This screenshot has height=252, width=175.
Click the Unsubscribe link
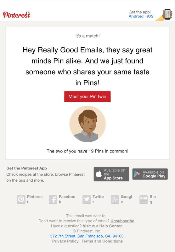pos(122,221)
